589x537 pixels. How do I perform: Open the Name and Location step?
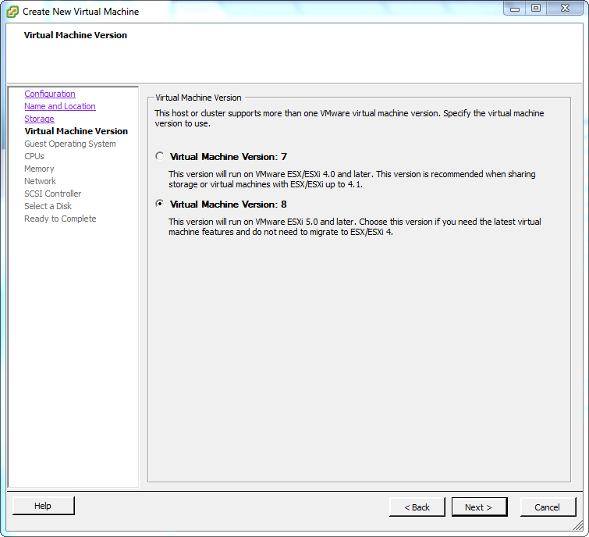tap(60, 106)
